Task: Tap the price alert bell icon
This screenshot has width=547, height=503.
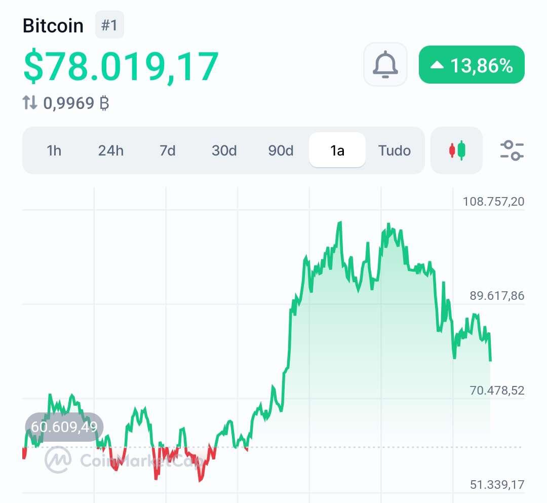Action: pos(385,64)
